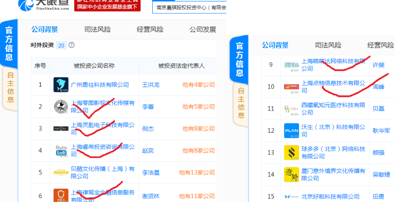395x202 pixels.
Task: Open company link 上海律驾宝金融信息服务有限公司
Action: (x=103, y=196)
